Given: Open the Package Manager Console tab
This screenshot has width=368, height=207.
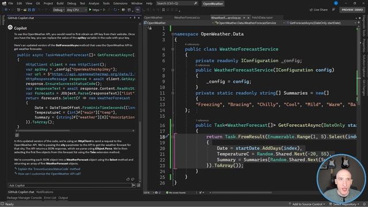Looking at the screenshot, I should pos(24,198).
